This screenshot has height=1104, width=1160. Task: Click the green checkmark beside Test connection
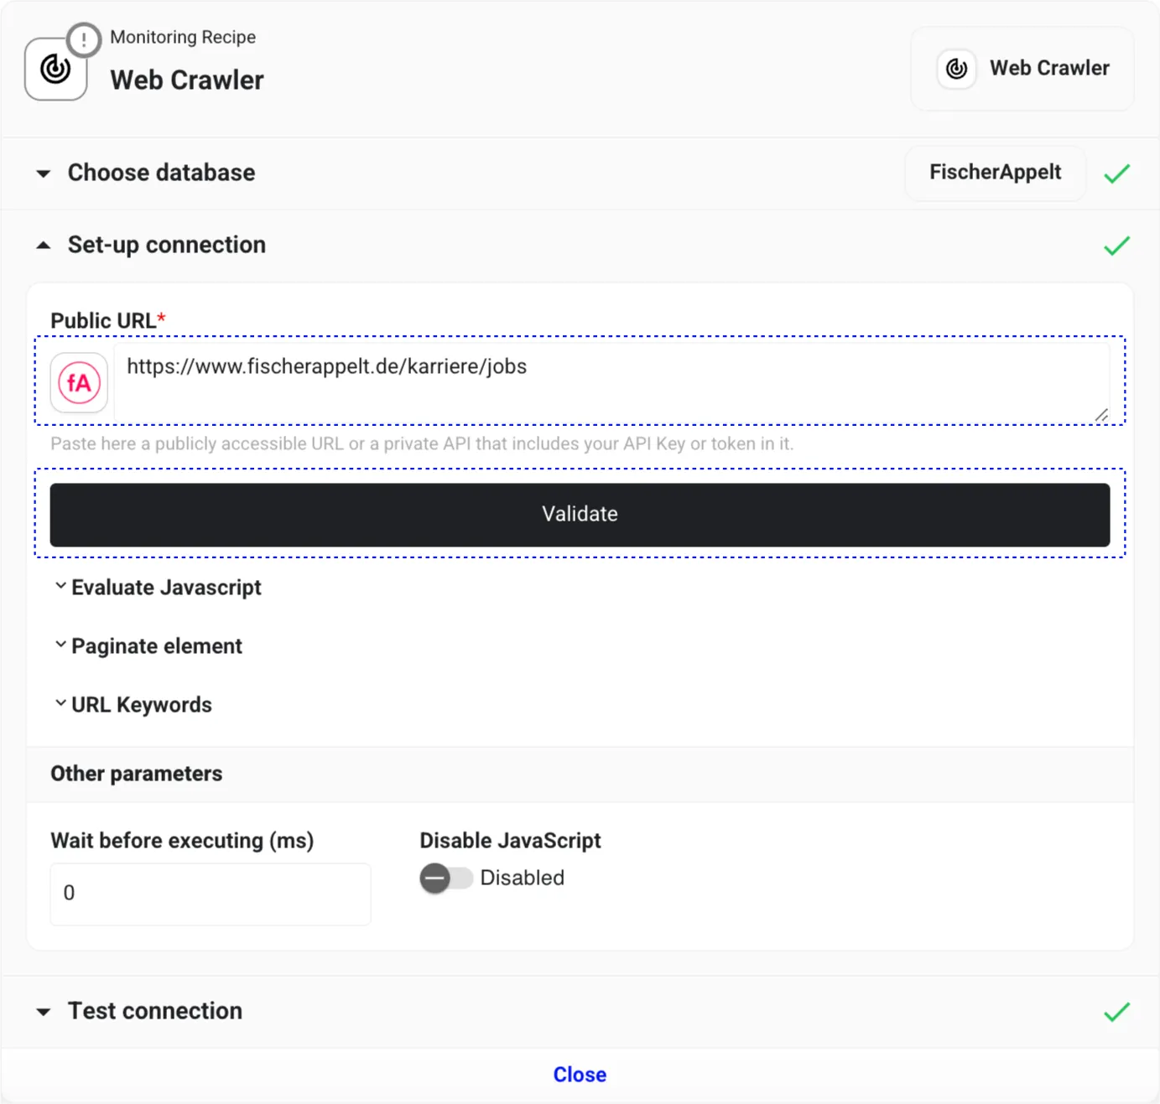(x=1116, y=1012)
